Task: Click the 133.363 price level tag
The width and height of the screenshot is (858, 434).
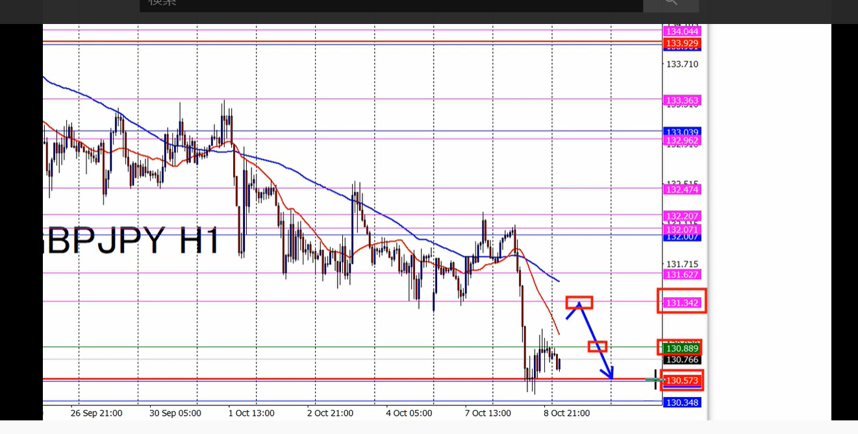Action: [x=682, y=101]
